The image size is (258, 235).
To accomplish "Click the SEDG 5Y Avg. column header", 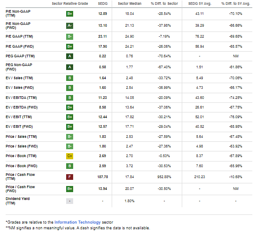I will 200,4.
